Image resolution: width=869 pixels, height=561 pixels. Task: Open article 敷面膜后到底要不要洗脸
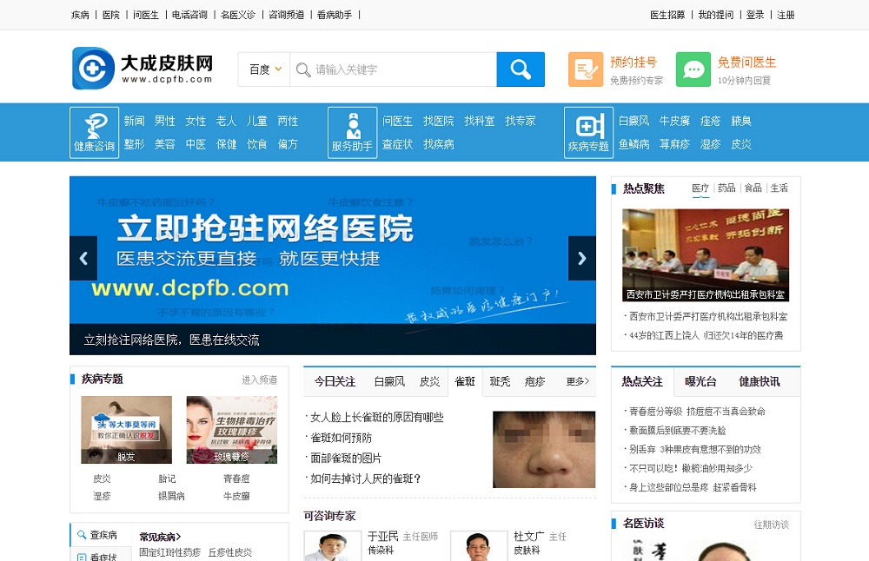[x=677, y=431]
